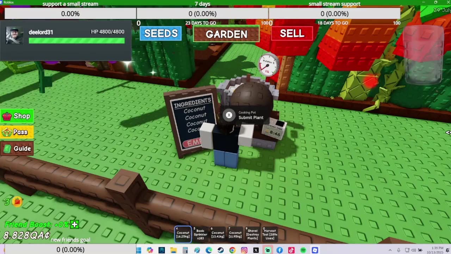Click the 8.828QA currency balance
Screen dimensions: 451x254
(x=27, y=235)
